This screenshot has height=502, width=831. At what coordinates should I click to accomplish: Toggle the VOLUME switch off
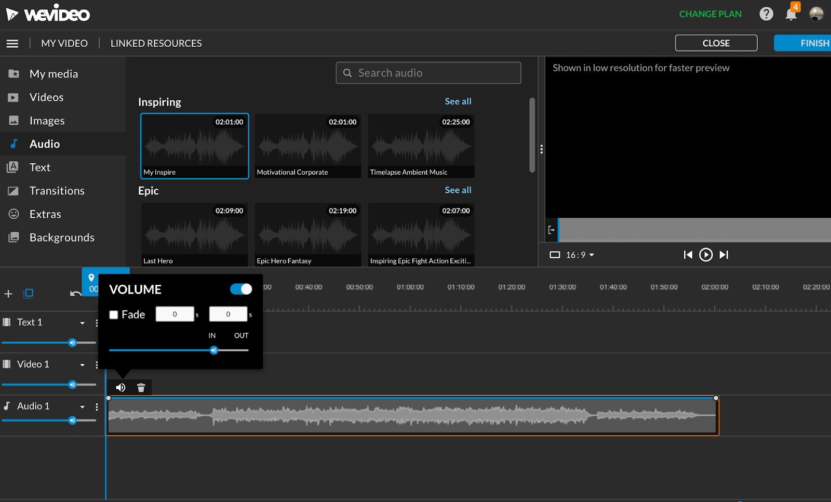[x=241, y=289]
